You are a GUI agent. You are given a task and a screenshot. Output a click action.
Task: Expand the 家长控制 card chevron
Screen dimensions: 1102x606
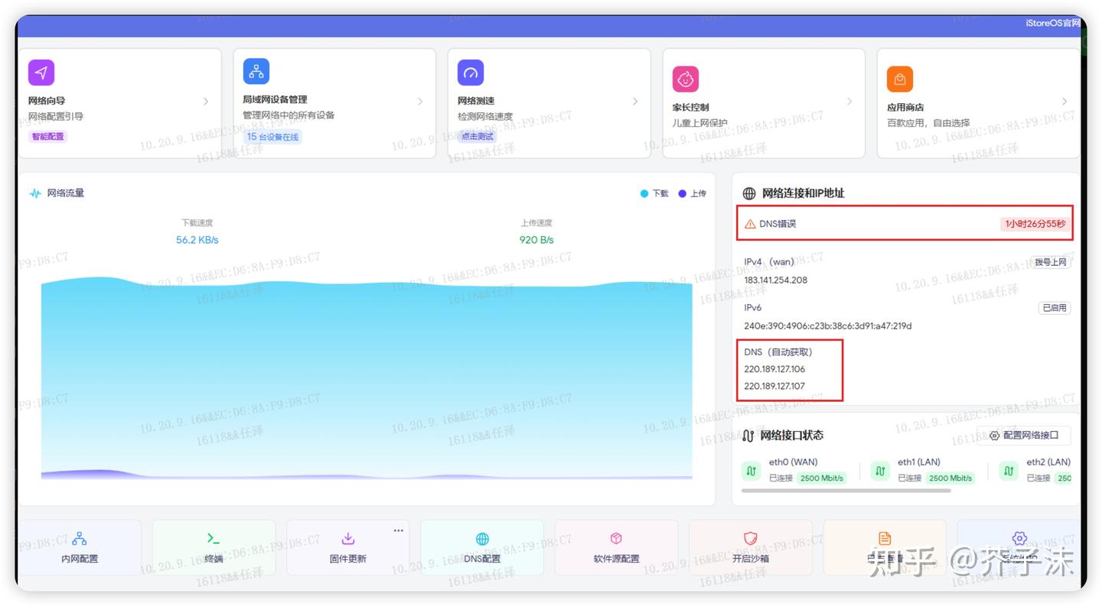coord(849,101)
